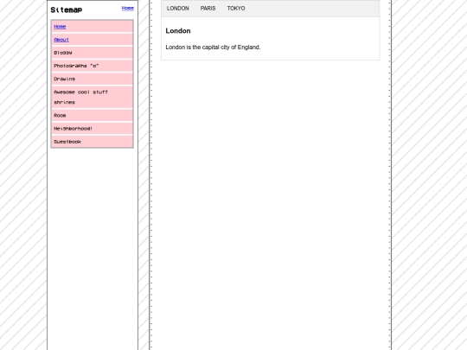Click the Home link beside Sitemap heading
467x350 pixels.
point(128,8)
